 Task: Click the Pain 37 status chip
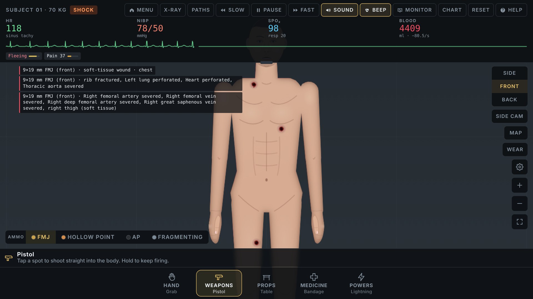point(62,56)
